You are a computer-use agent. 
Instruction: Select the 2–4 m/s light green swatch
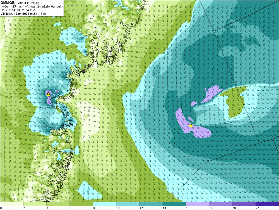(35, 204)
